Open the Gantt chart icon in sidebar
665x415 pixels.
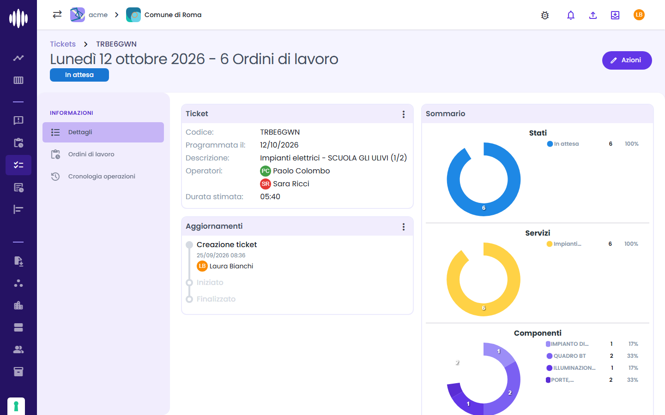(x=18, y=209)
